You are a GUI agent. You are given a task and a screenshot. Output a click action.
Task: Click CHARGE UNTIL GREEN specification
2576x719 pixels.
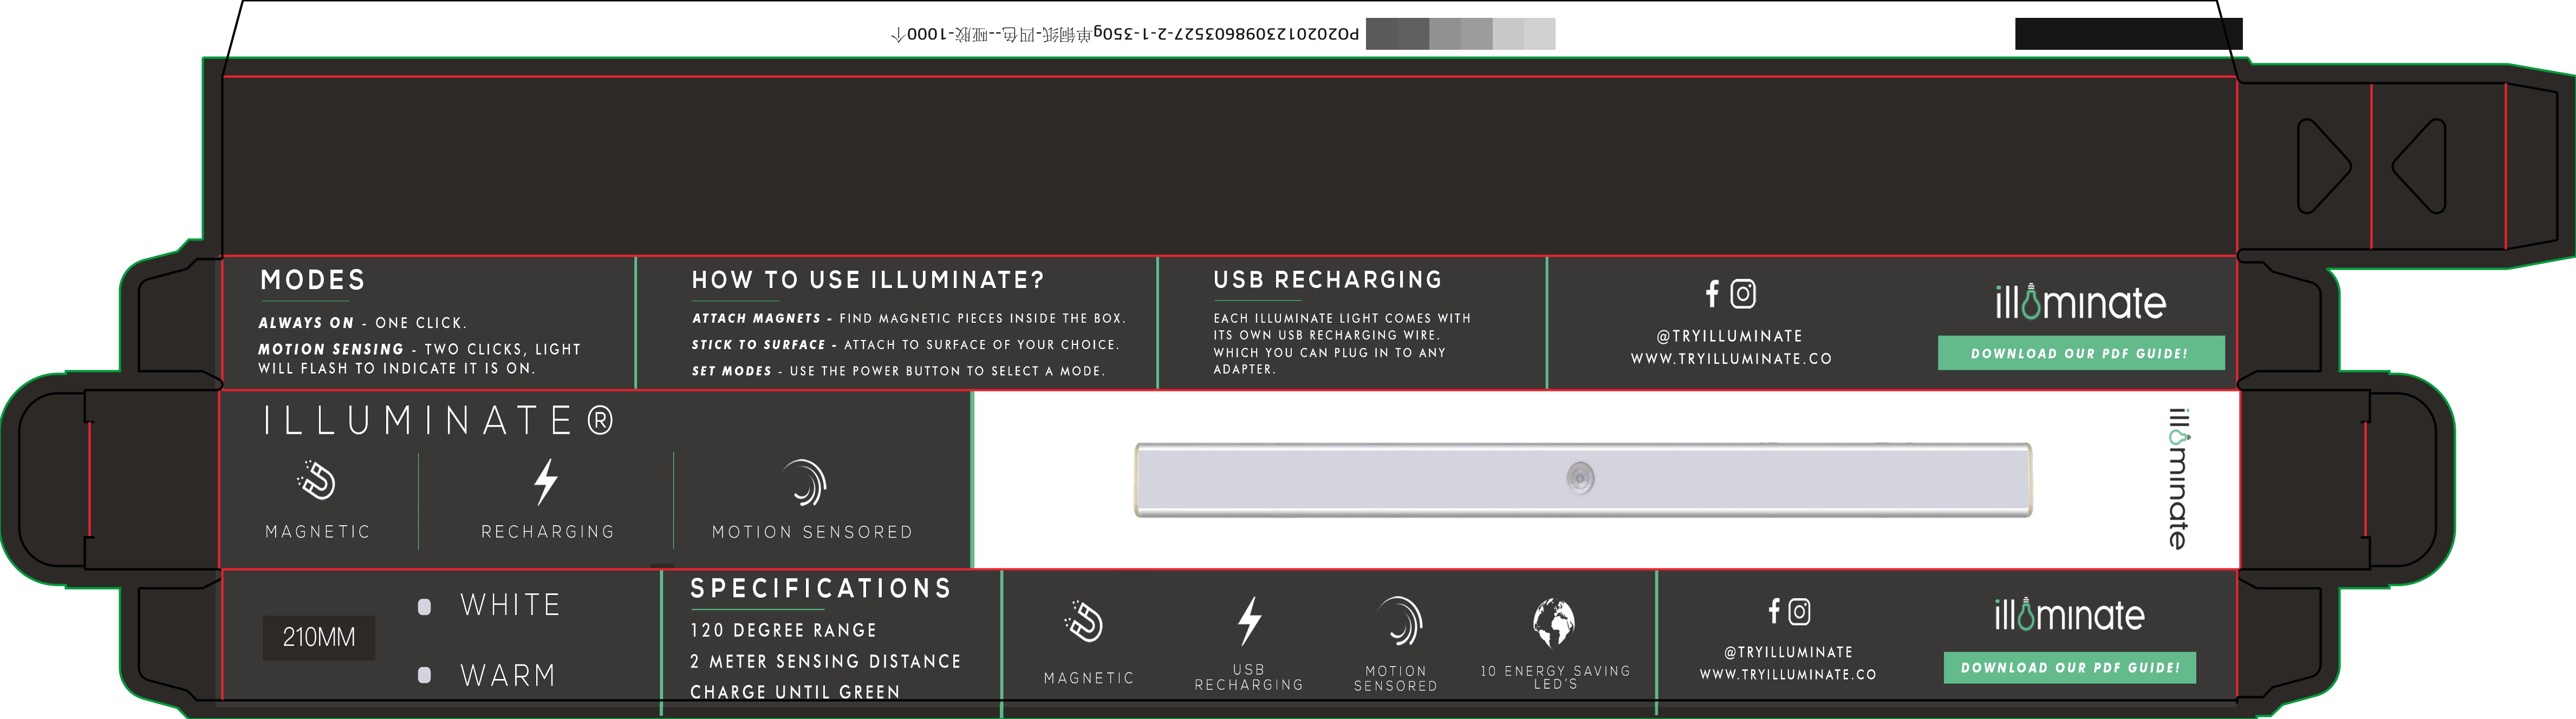click(x=795, y=692)
